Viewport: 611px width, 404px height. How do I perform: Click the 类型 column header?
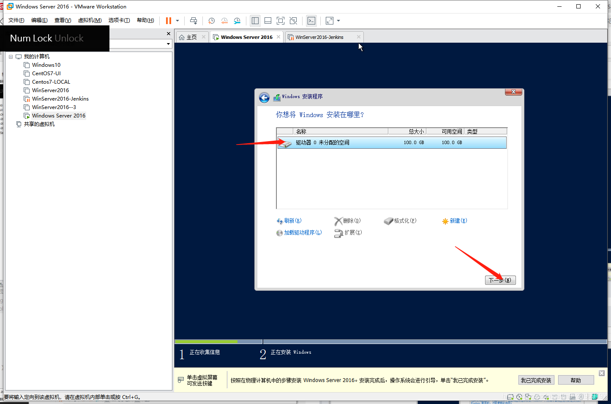click(x=486, y=131)
